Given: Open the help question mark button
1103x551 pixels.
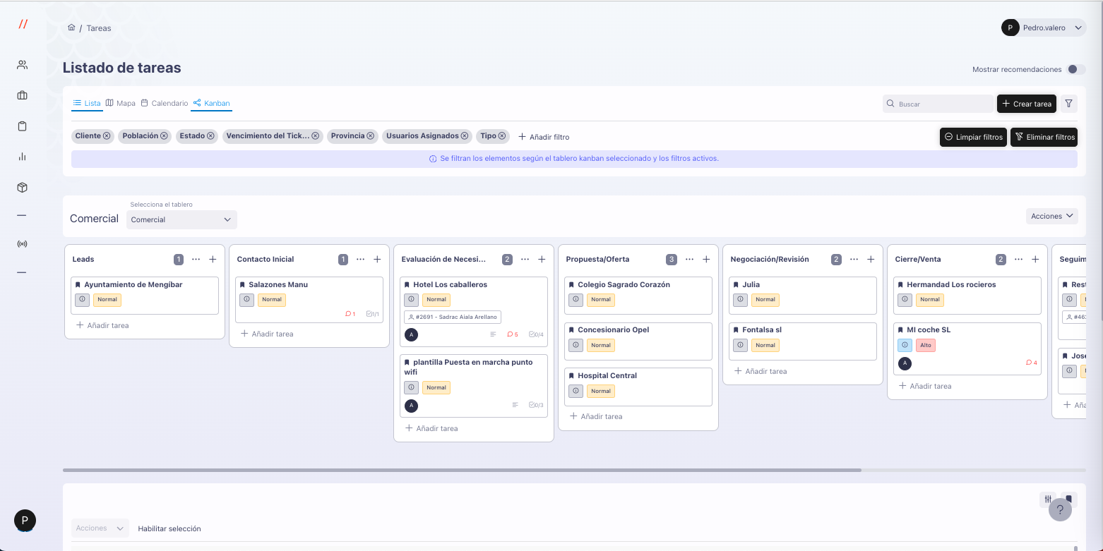Looking at the screenshot, I should pyautogui.click(x=1059, y=509).
